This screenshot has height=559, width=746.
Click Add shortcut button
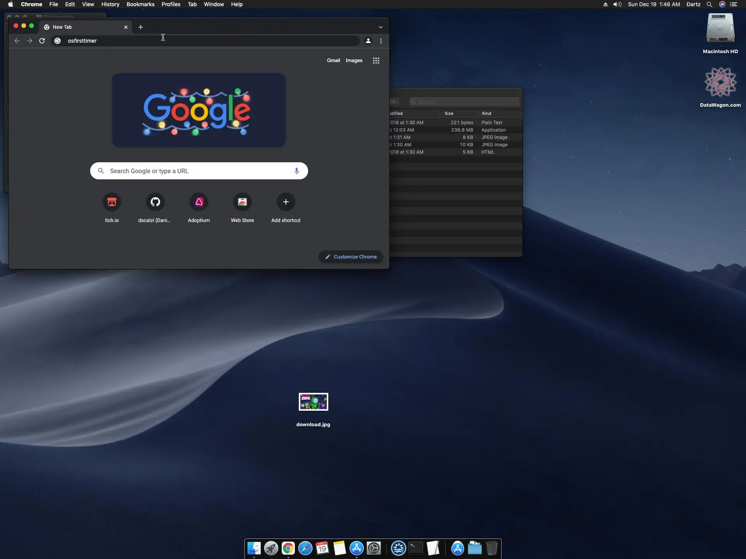pyautogui.click(x=286, y=202)
